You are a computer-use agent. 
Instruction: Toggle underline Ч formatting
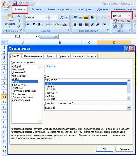[x=39, y=24]
